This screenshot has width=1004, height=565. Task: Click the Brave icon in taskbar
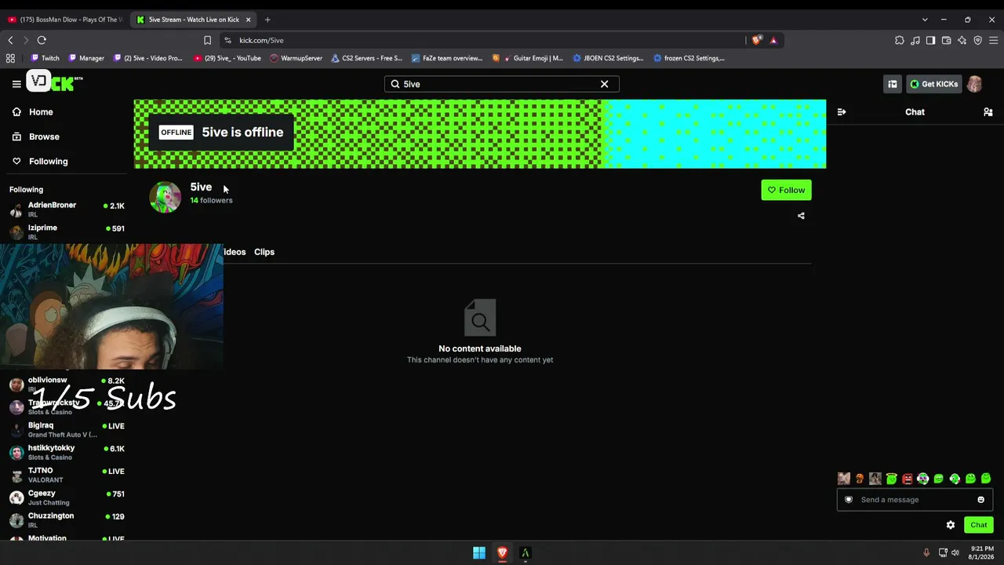pos(503,552)
